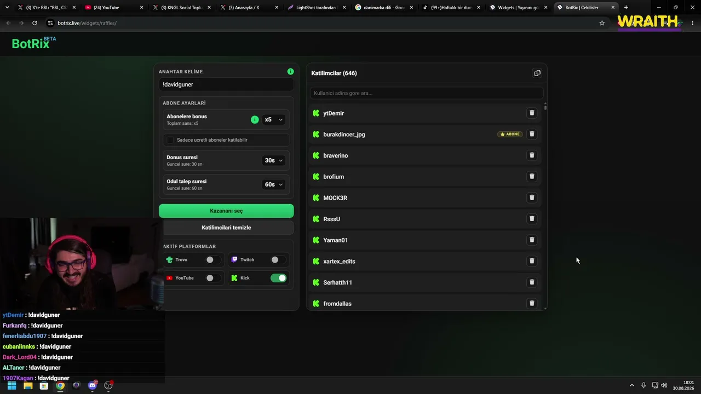701x394 pixels.
Task: Open a new browser tab
Action: pos(626,8)
